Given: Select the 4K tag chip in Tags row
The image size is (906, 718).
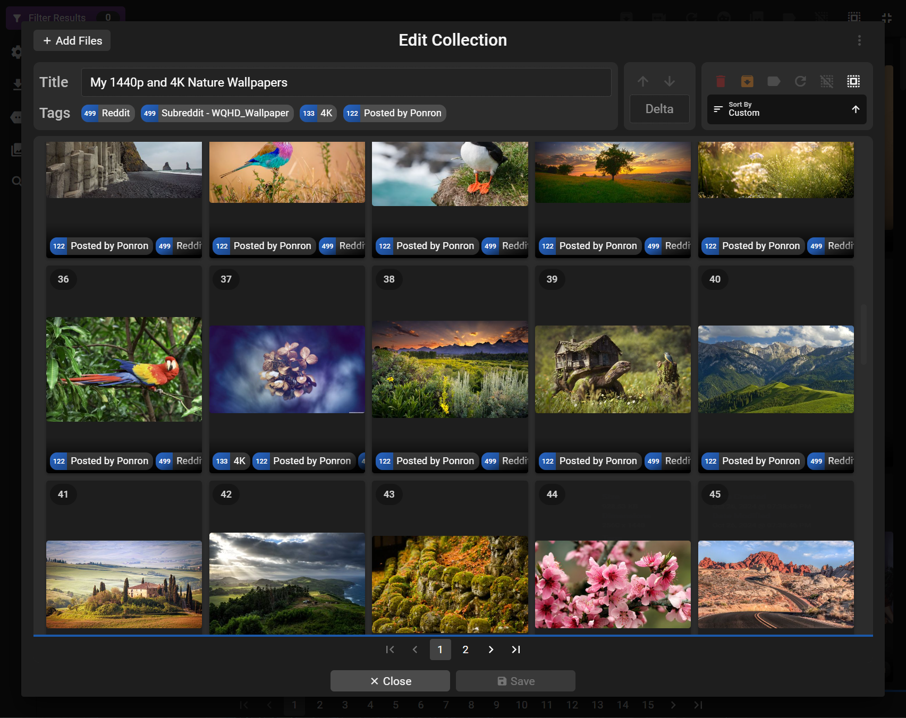Looking at the screenshot, I should pyautogui.click(x=318, y=113).
